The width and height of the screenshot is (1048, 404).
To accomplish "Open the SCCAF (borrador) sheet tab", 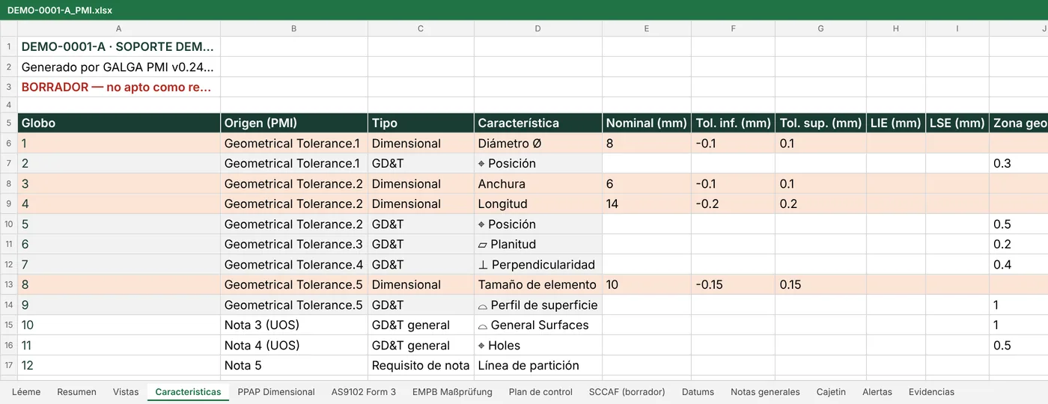I will [627, 392].
